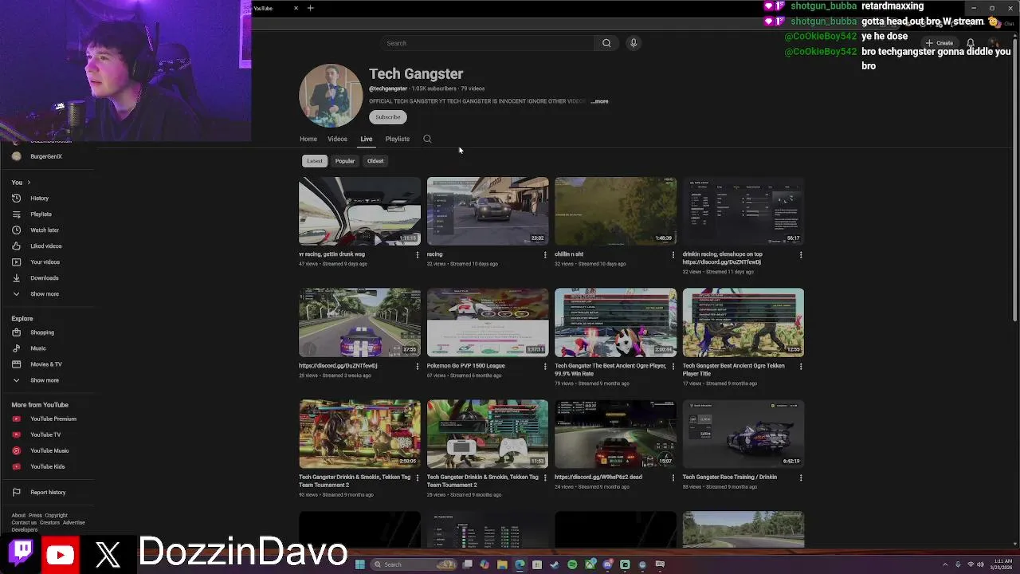Viewport: 1020px width, 574px height.
Task: Select the Popular sort chip
Action: [344, 161]
